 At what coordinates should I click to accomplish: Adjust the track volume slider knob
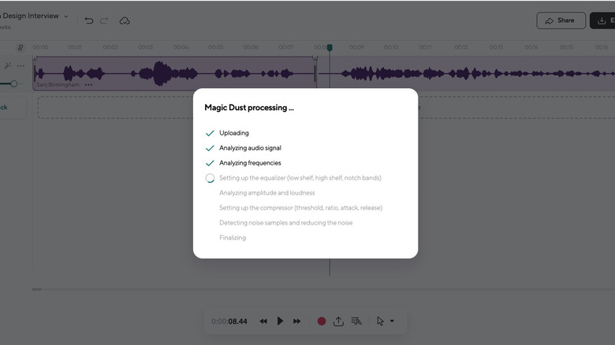(13, 83)
